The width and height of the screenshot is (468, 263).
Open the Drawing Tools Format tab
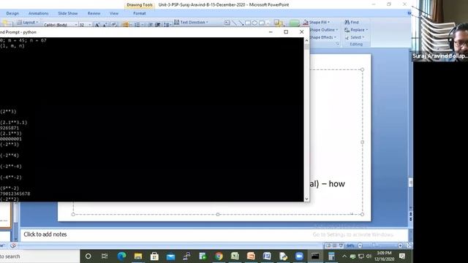point(140,13)
